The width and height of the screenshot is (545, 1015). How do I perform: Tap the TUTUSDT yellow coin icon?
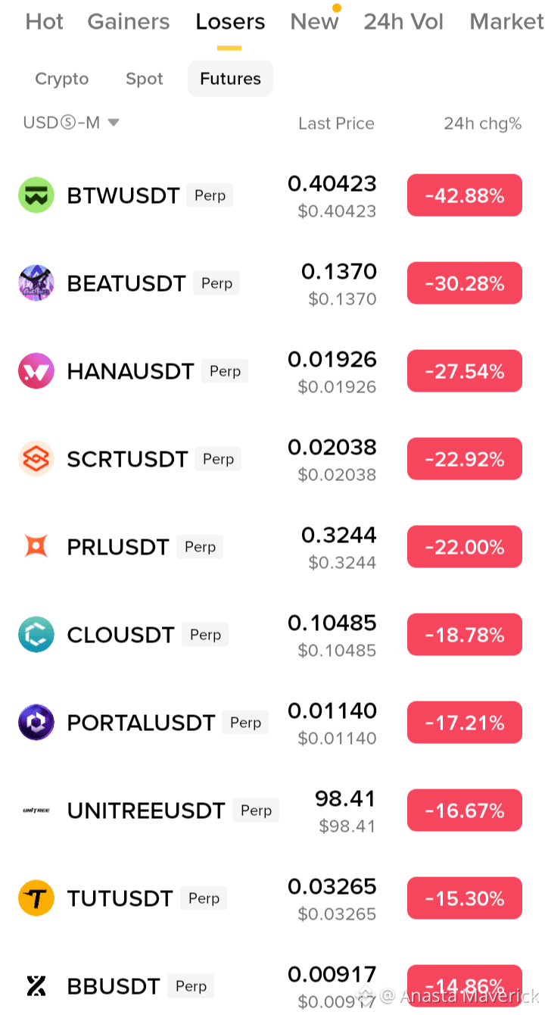click(x=36, y=898)
